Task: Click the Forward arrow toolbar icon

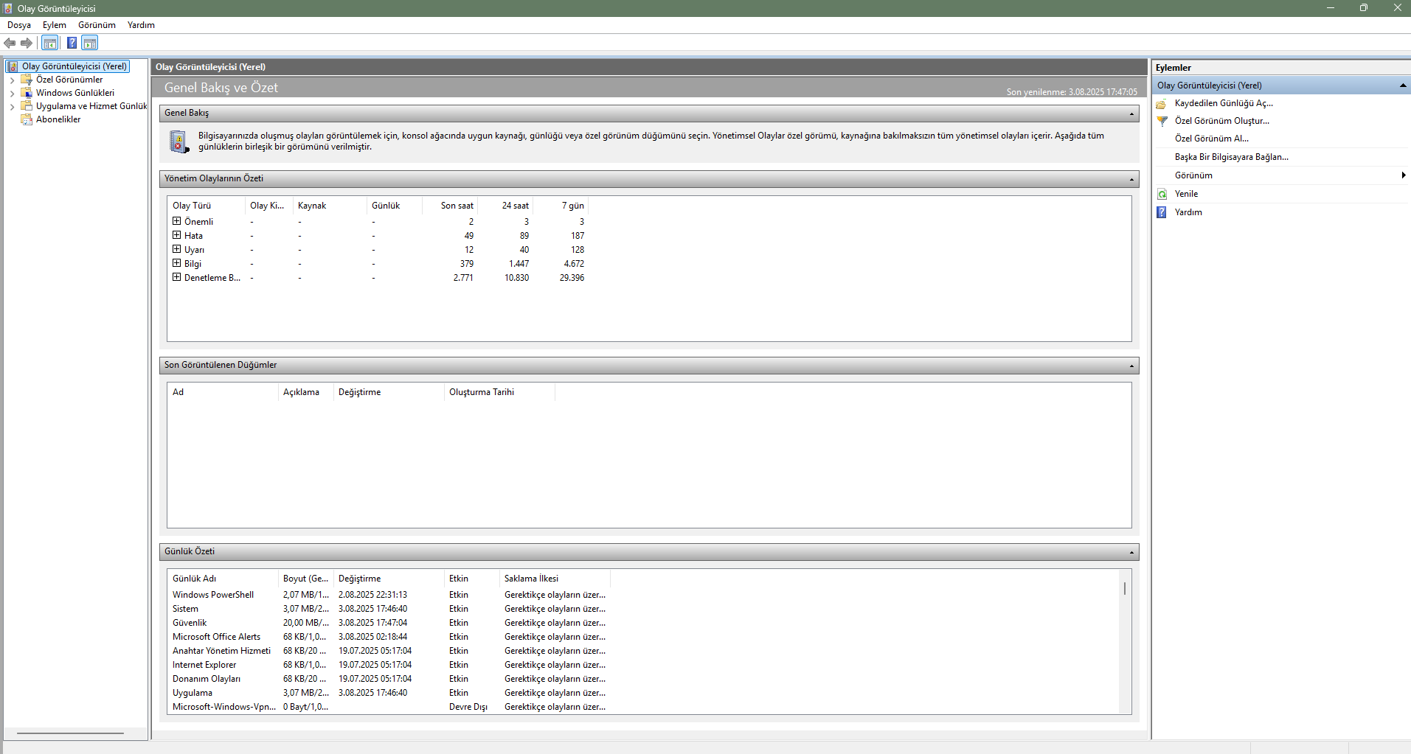Action: point(27,43)
